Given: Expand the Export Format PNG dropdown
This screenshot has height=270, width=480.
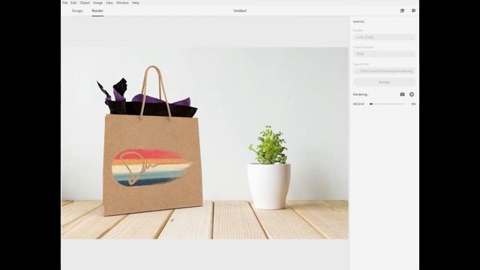Looking at the screenshot, I should (x=384, y=54).
